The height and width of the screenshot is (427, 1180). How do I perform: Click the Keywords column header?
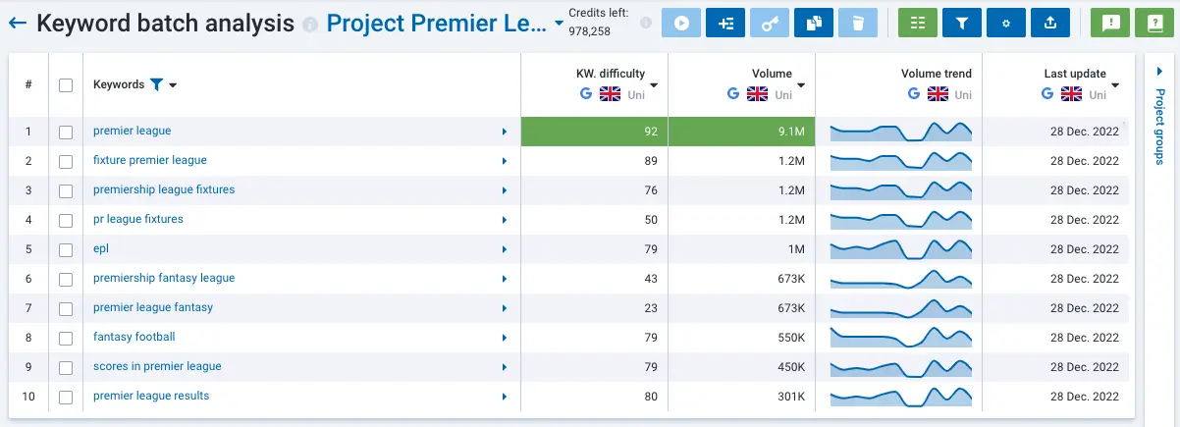pos(118,84)
